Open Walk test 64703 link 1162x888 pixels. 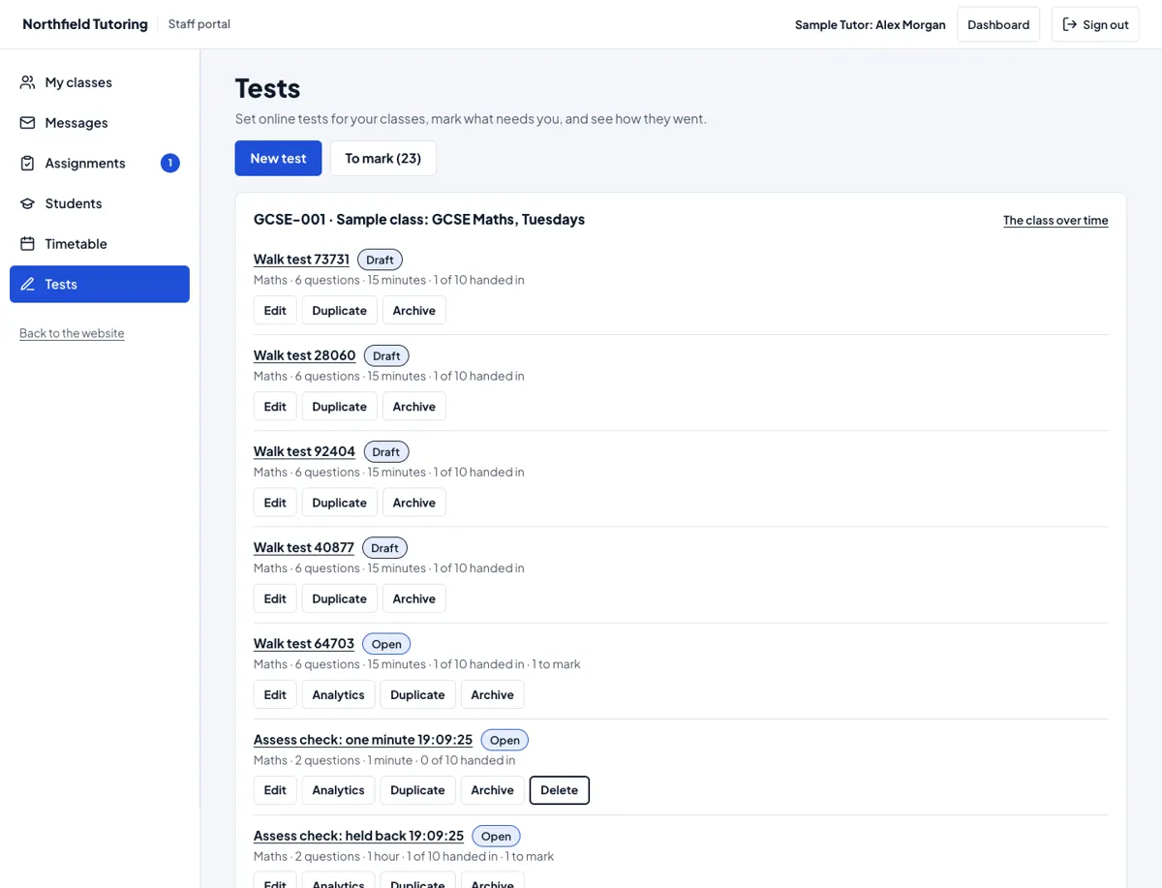[304, 643]
